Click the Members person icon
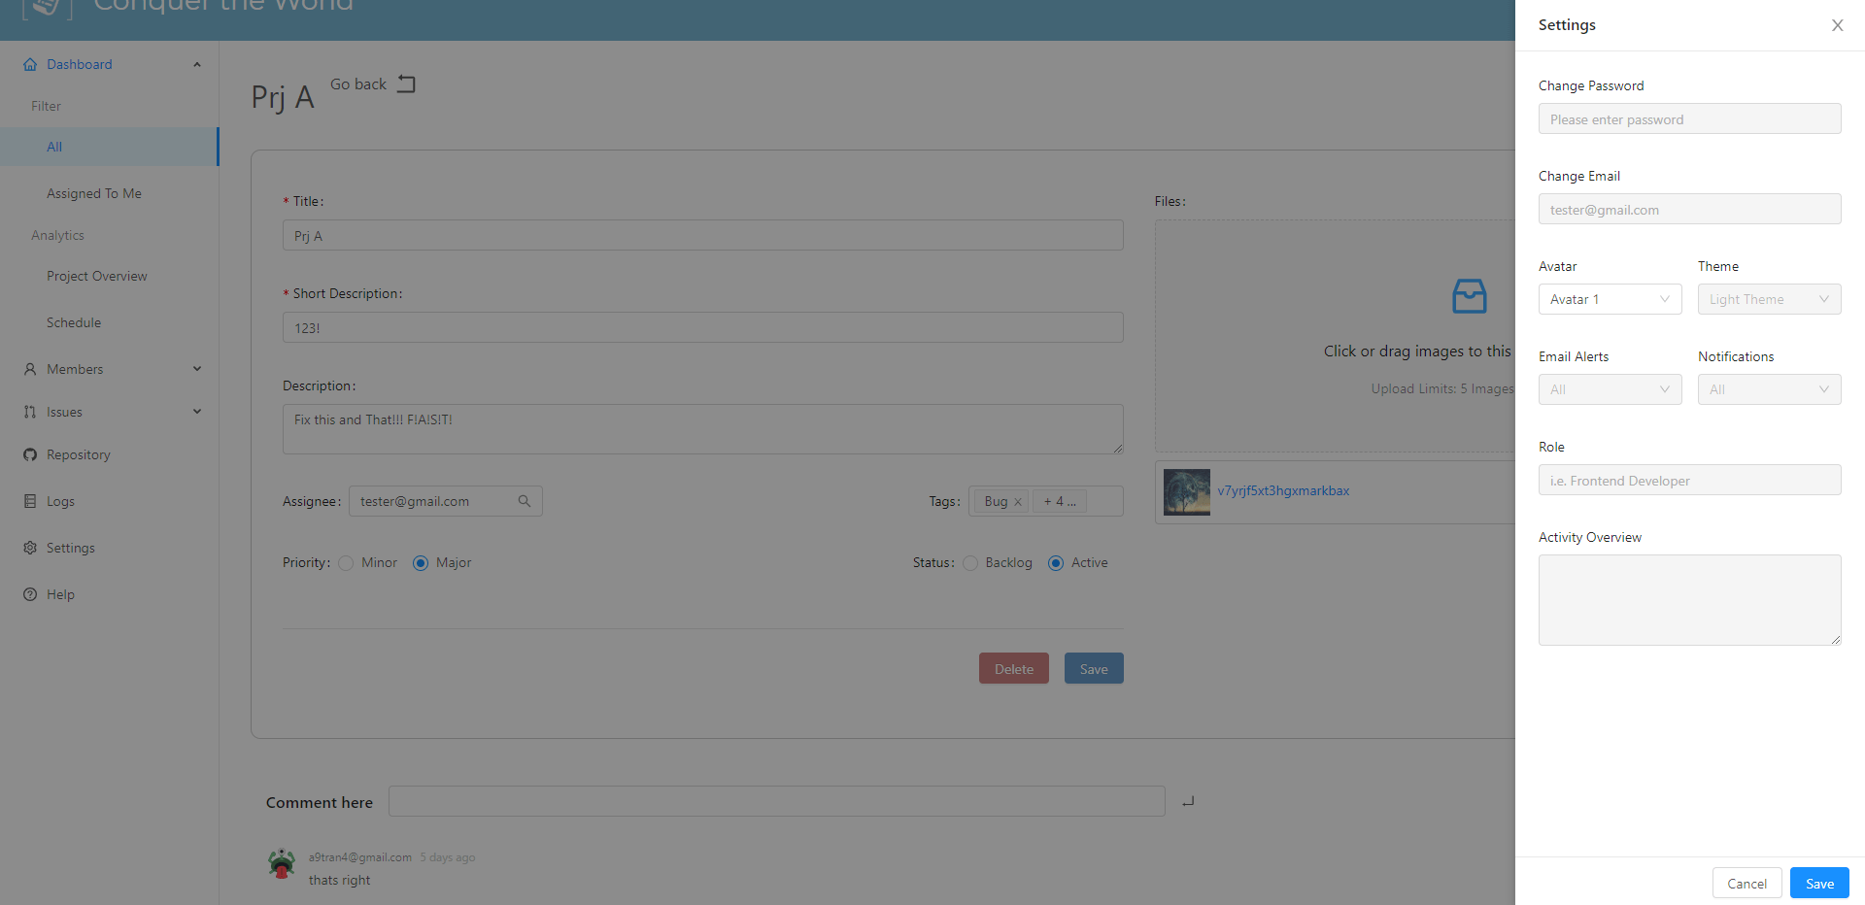 coord(30,369)
